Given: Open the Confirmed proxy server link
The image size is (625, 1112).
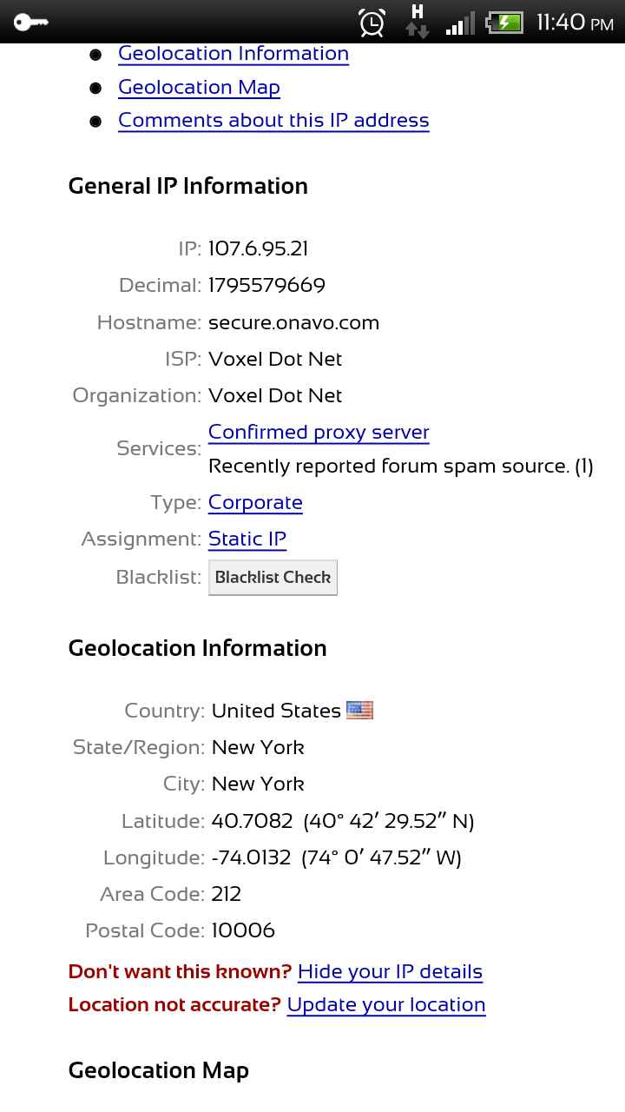Looking at the screenshot, I should point(319,433).
